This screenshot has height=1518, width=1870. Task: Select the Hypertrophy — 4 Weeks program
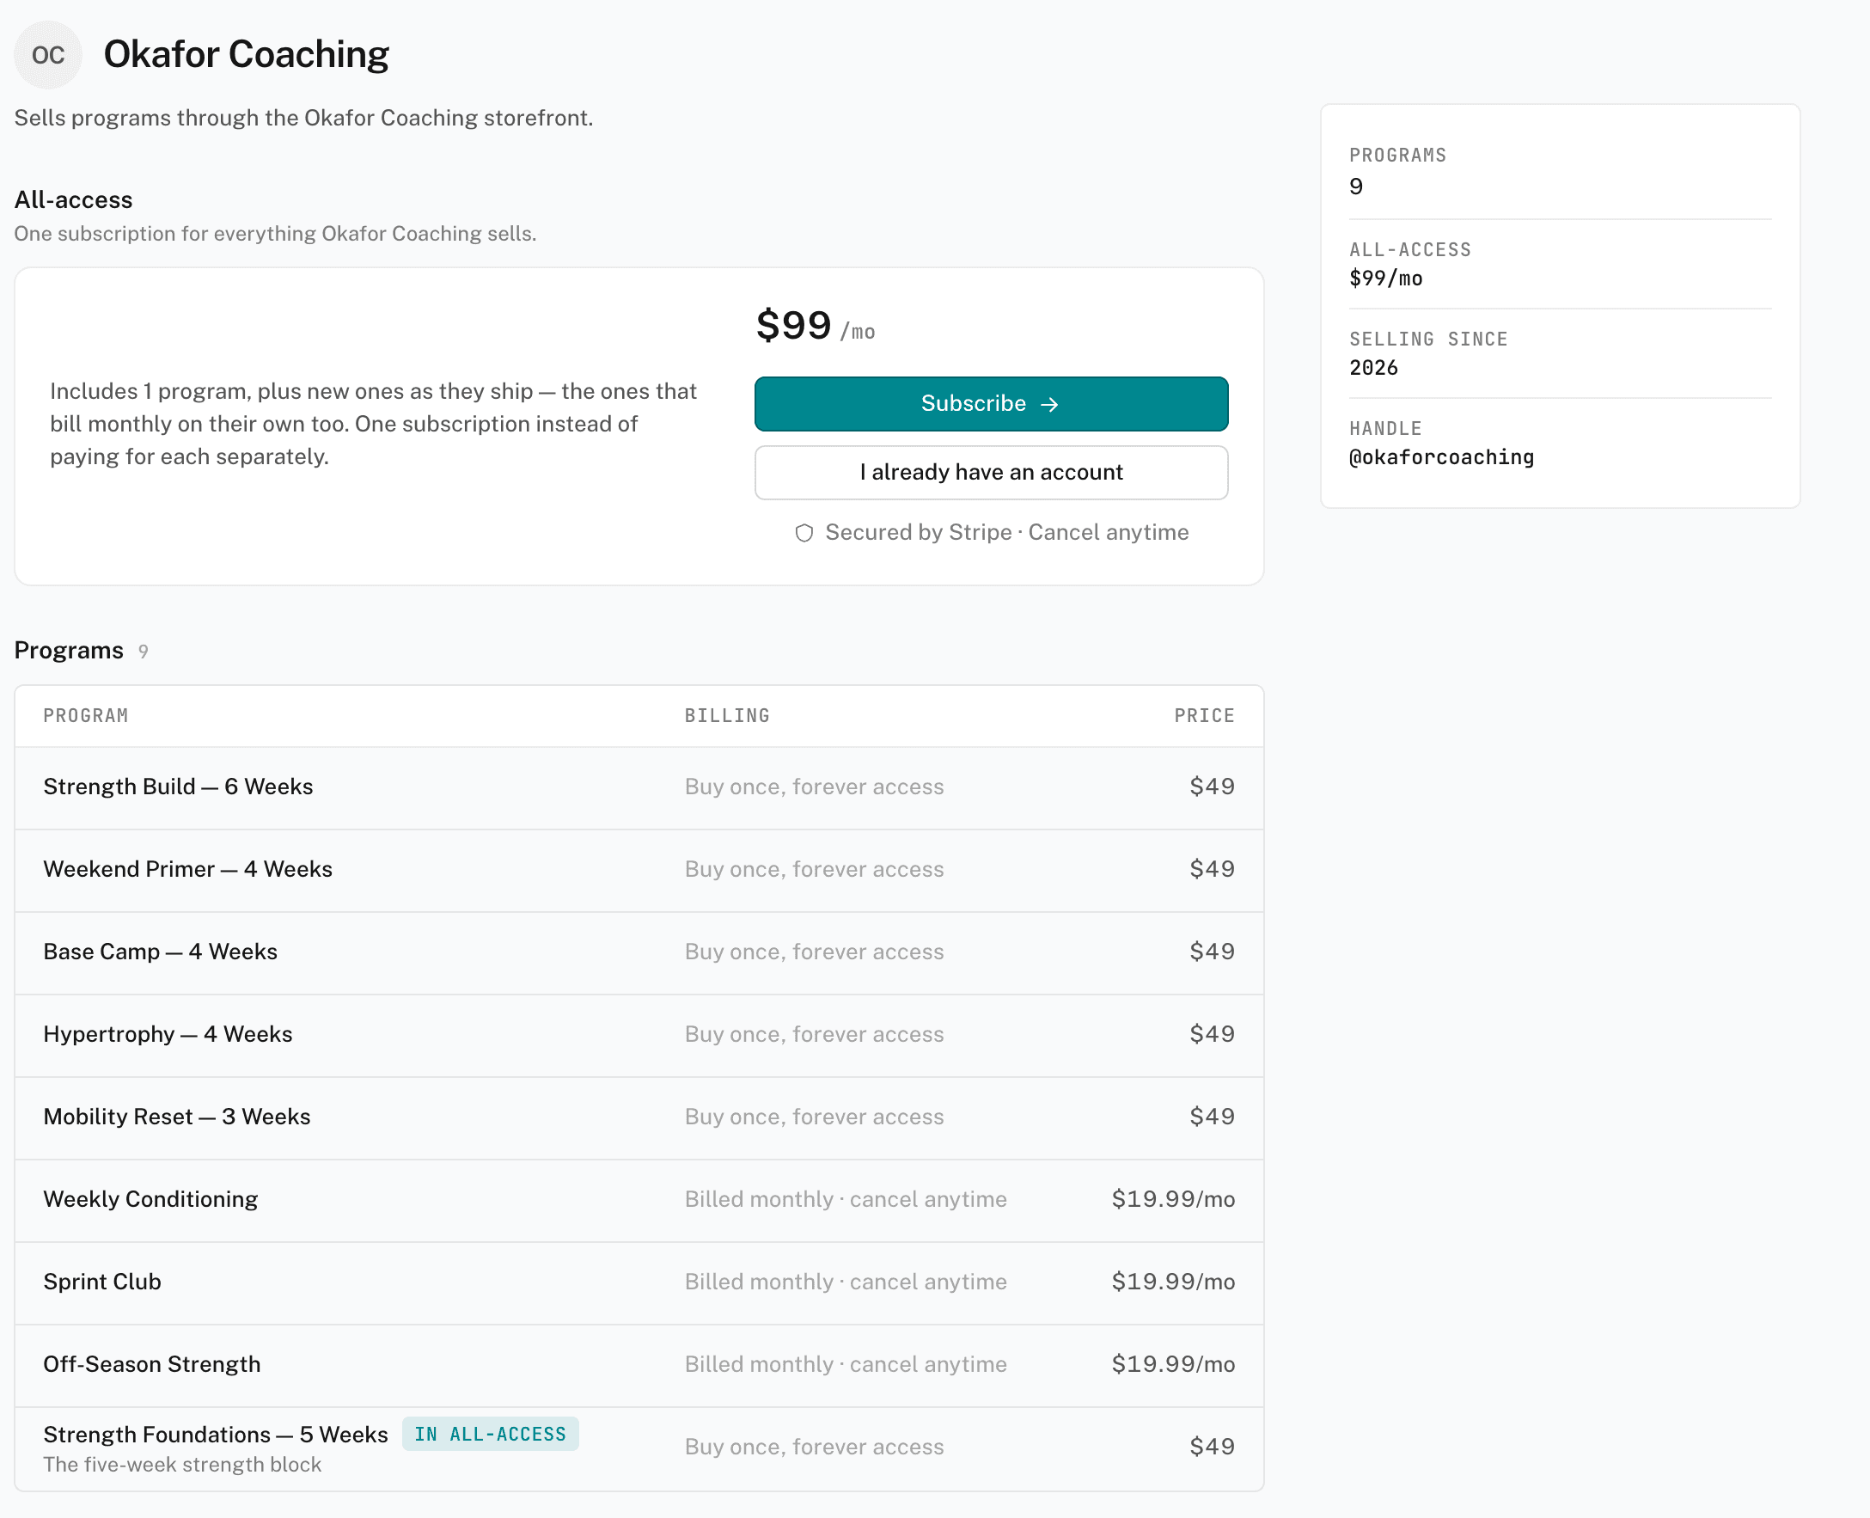[x=639, y=1033]
